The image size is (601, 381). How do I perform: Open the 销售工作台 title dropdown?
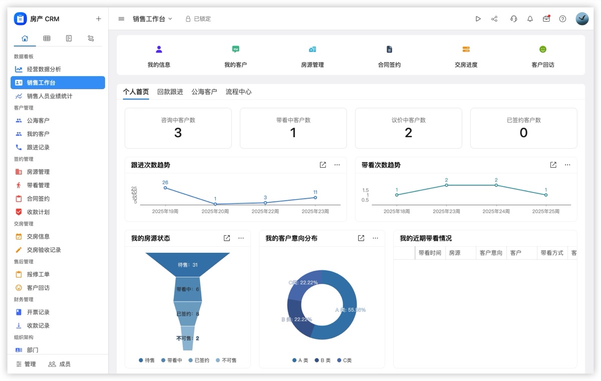[152, 19]
